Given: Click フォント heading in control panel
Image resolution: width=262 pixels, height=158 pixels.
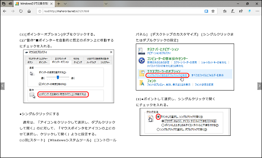Looking at the screenshot, I should coord(151,81).
